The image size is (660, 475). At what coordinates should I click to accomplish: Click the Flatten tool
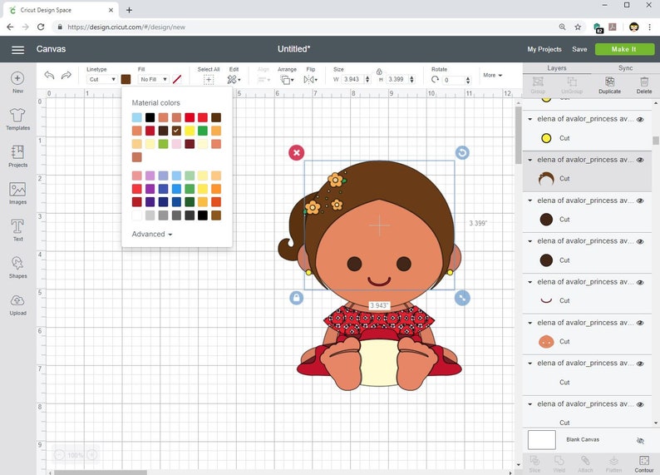[x=613, y=463]
